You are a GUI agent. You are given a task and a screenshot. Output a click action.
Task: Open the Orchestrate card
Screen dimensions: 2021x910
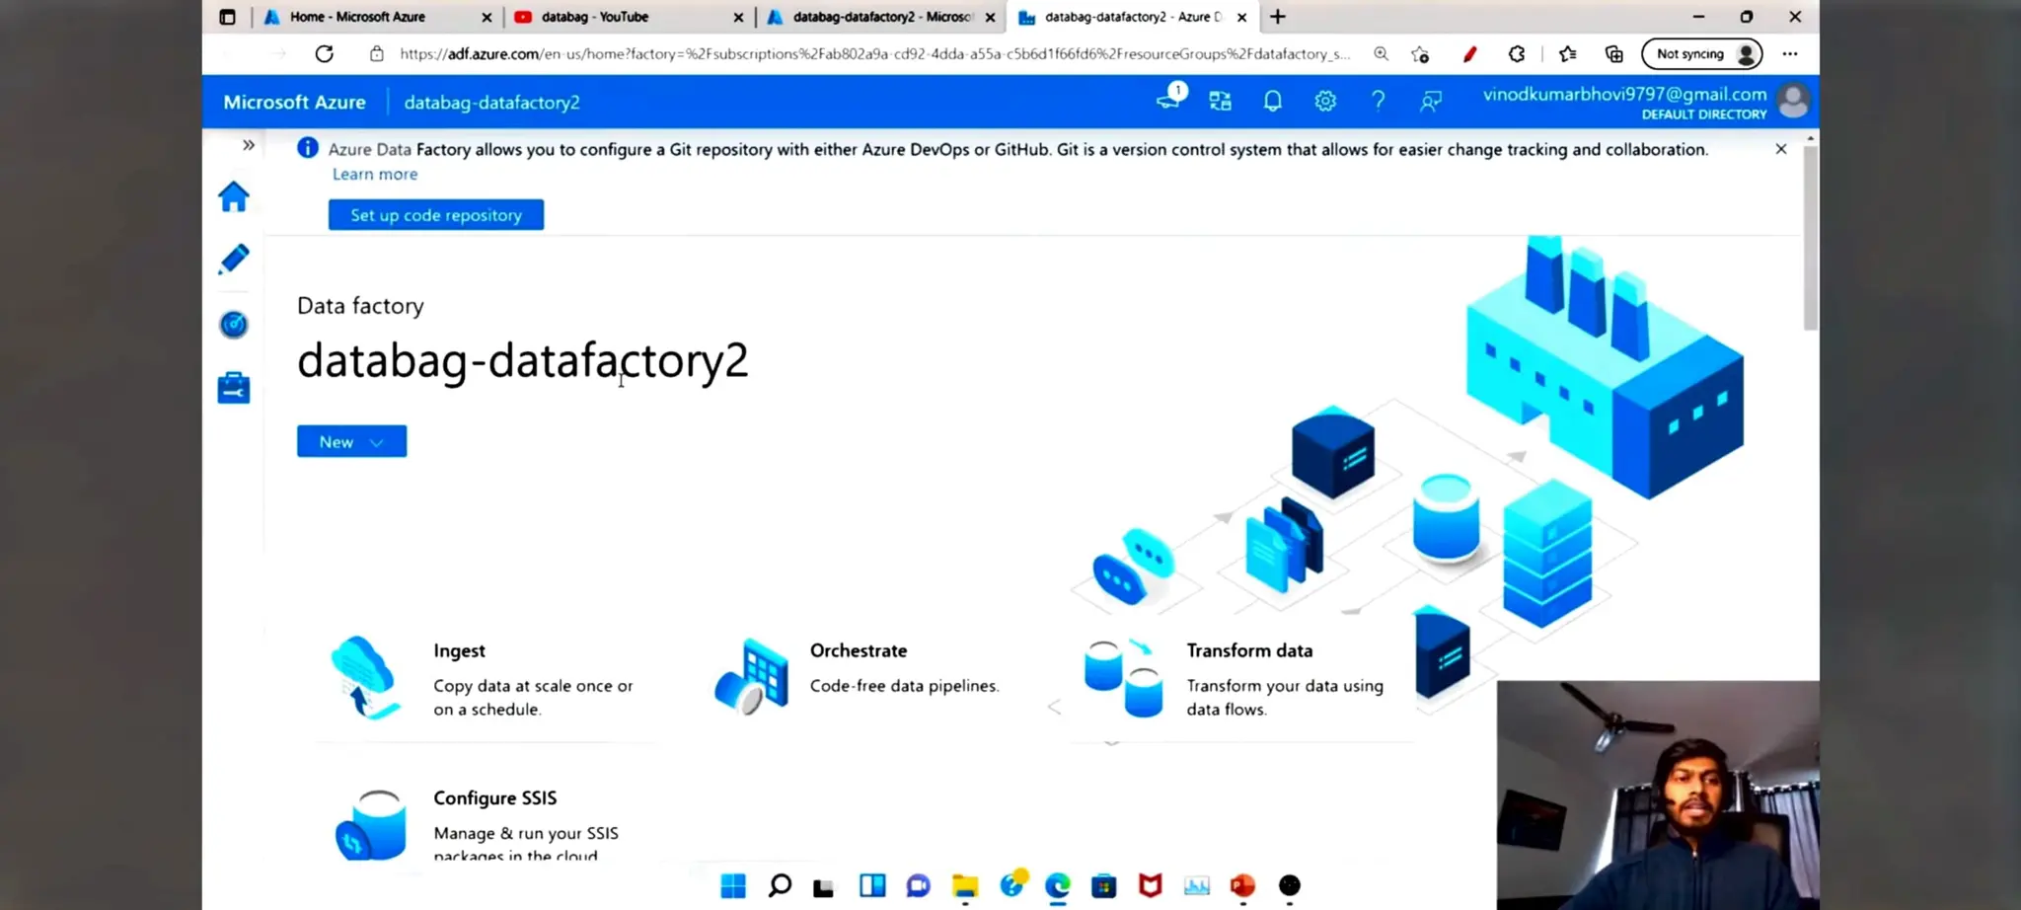click(859, 677)
